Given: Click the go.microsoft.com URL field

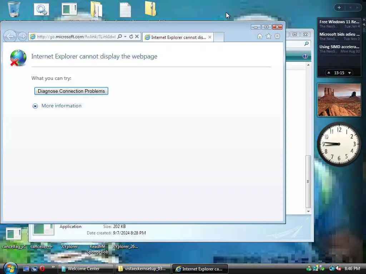Looking at the screenshot, I should (x=76, y=37).
